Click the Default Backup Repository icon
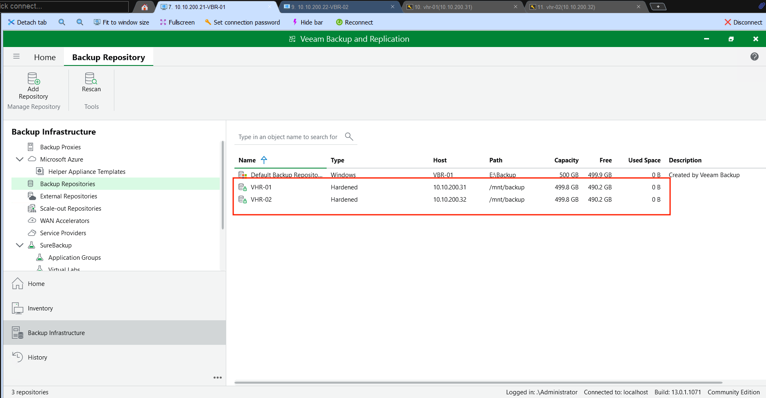The height and width of the screenshot is (398, 766). point(243,175)
